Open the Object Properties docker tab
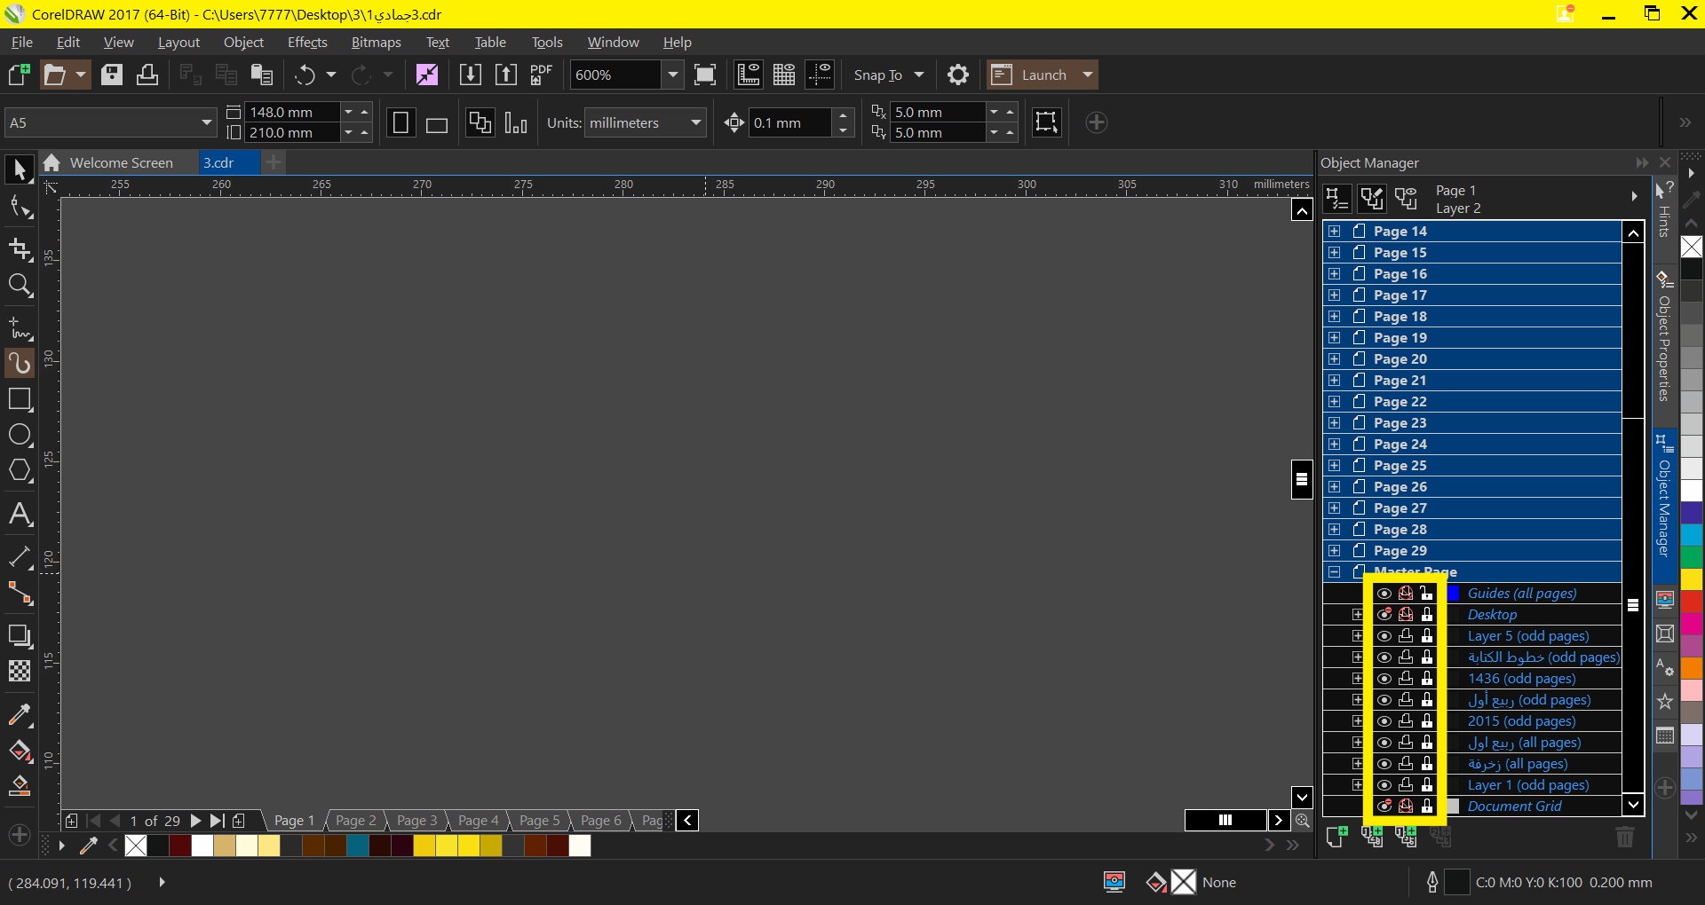The image size is (1705, 905). click(x=1664, y=337)
